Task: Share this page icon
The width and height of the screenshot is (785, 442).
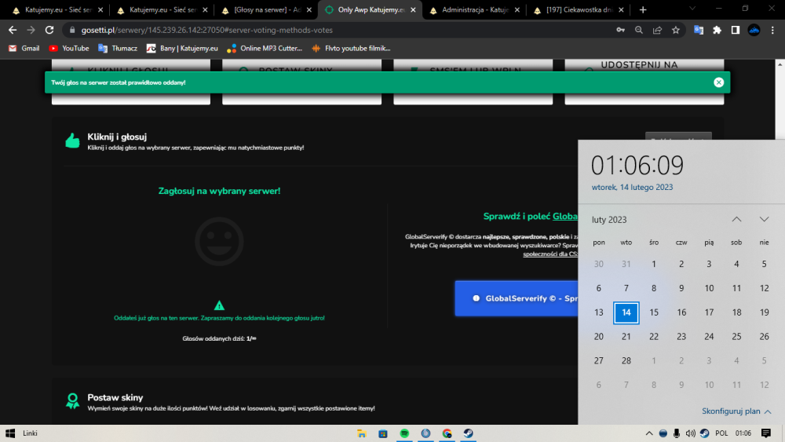Action: pyautogui.click(x=657, y=30)
